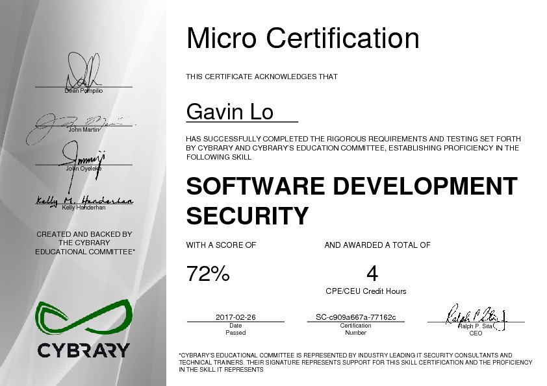
Task: Click the 'John Martin' name label
Action: point(84,130)
